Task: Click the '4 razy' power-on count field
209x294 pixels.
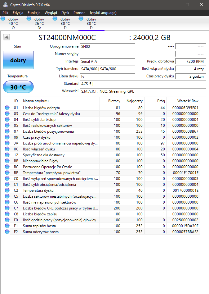Action: (191, 69)
